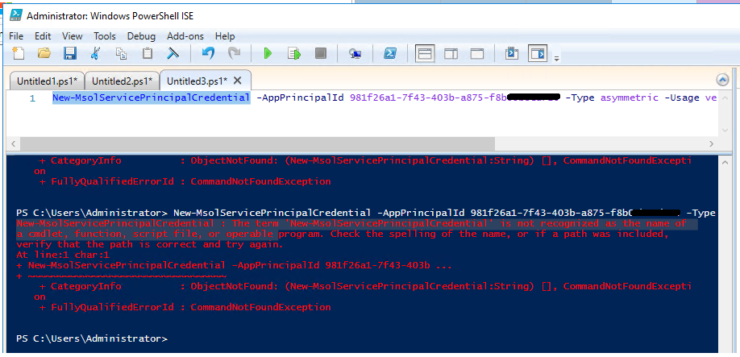Copy the selected text
740x357 pixels.
point(122,53)
